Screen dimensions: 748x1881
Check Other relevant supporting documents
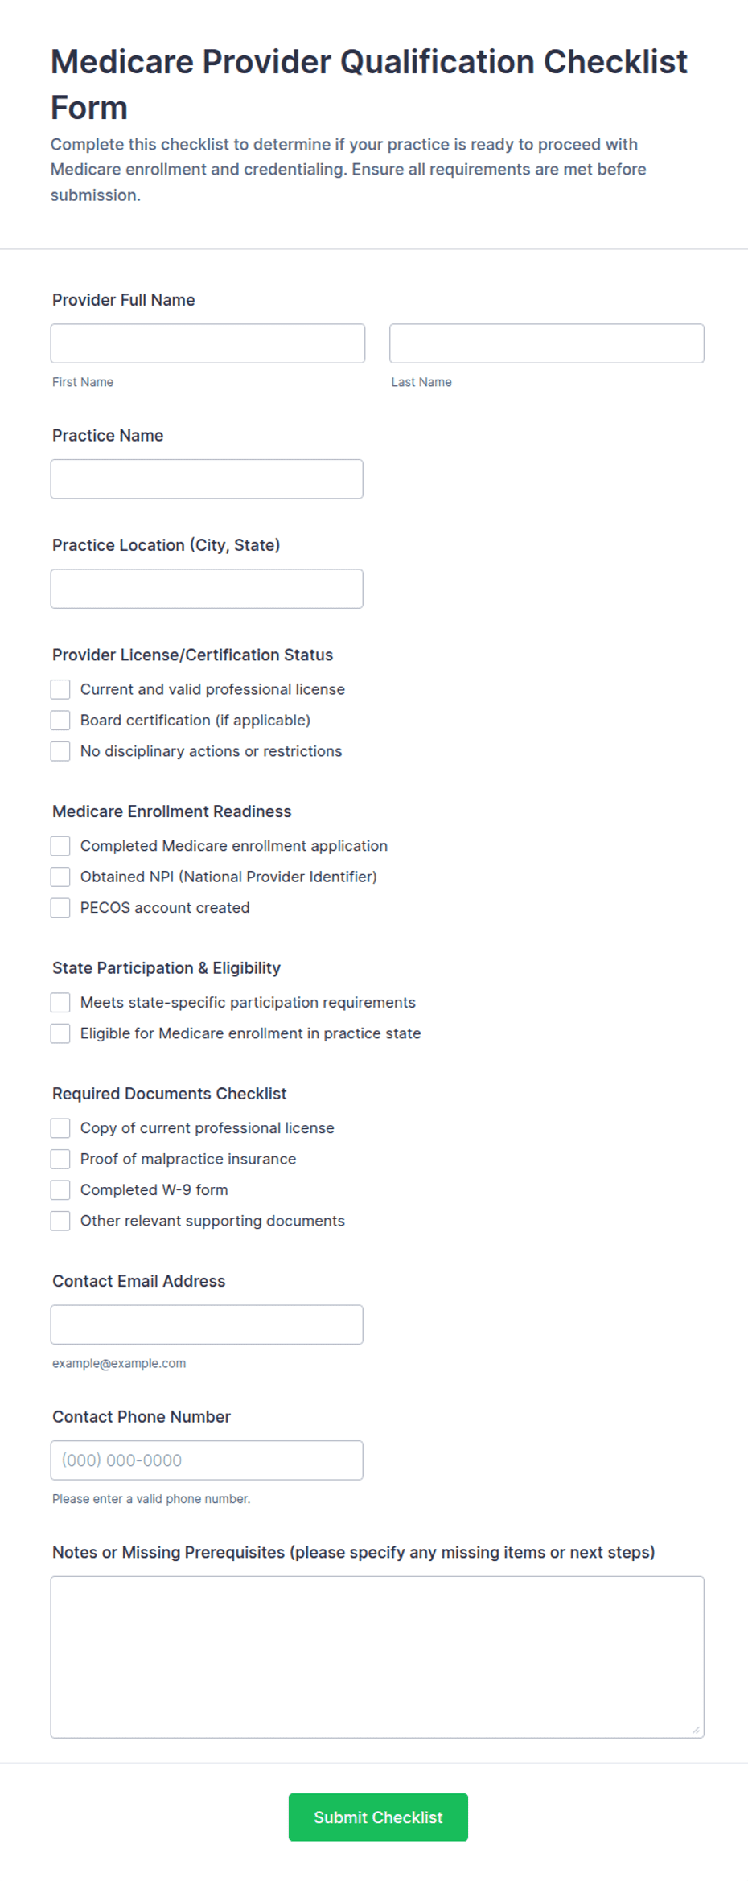point(60,1221)
